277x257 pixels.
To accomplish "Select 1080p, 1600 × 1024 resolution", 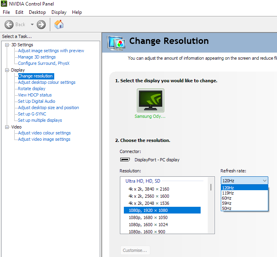I will coord(162,225).
